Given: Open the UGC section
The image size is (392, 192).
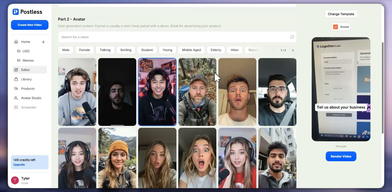Looking at the screenshot, I should (x=26, y=51).
